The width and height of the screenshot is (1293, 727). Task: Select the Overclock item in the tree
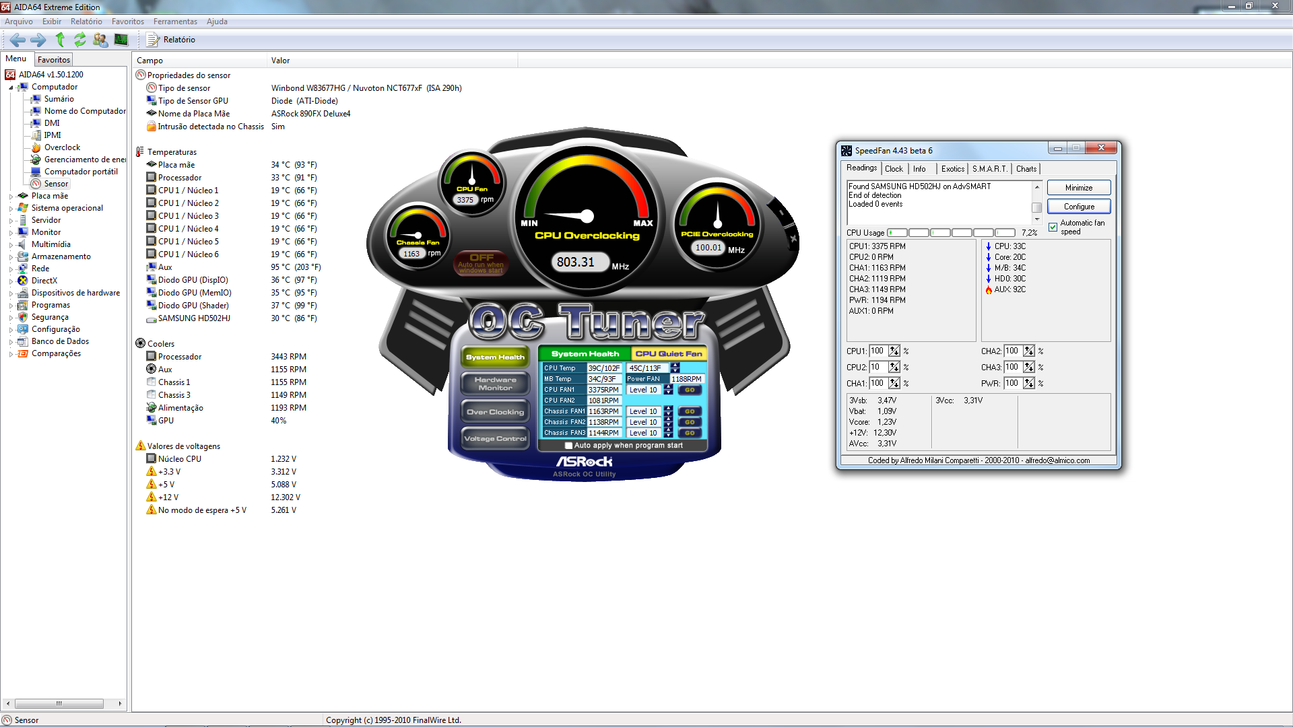(x=62, y=147)
